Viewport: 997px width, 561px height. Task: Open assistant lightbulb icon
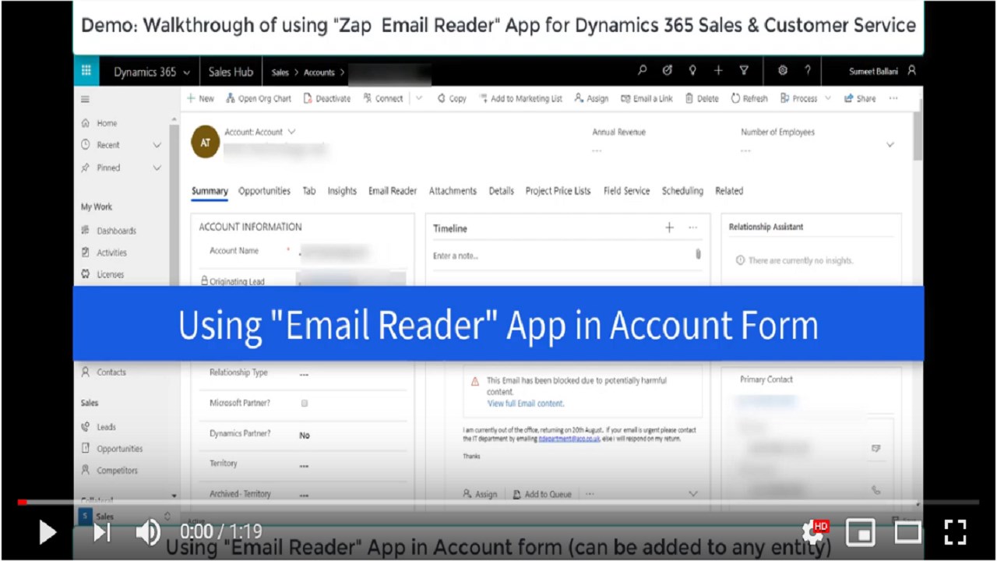point(692,71)
